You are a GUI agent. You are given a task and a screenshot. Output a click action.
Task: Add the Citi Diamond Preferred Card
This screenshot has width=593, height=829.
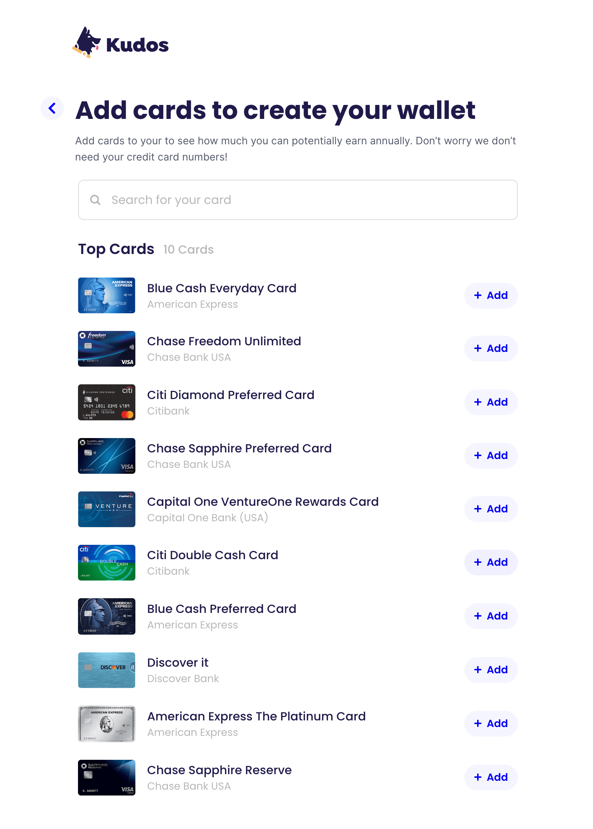pos(490,402)
